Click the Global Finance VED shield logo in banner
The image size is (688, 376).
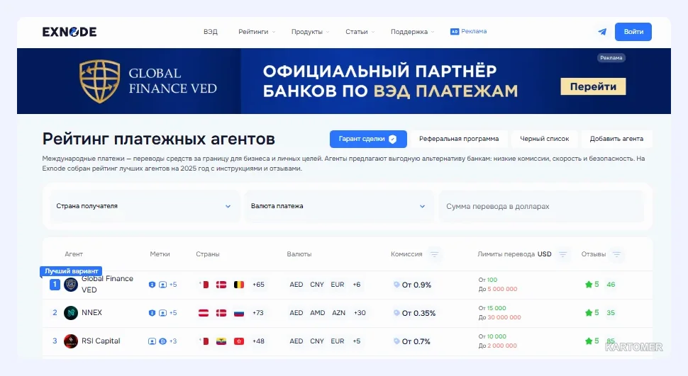click(99, 81)
